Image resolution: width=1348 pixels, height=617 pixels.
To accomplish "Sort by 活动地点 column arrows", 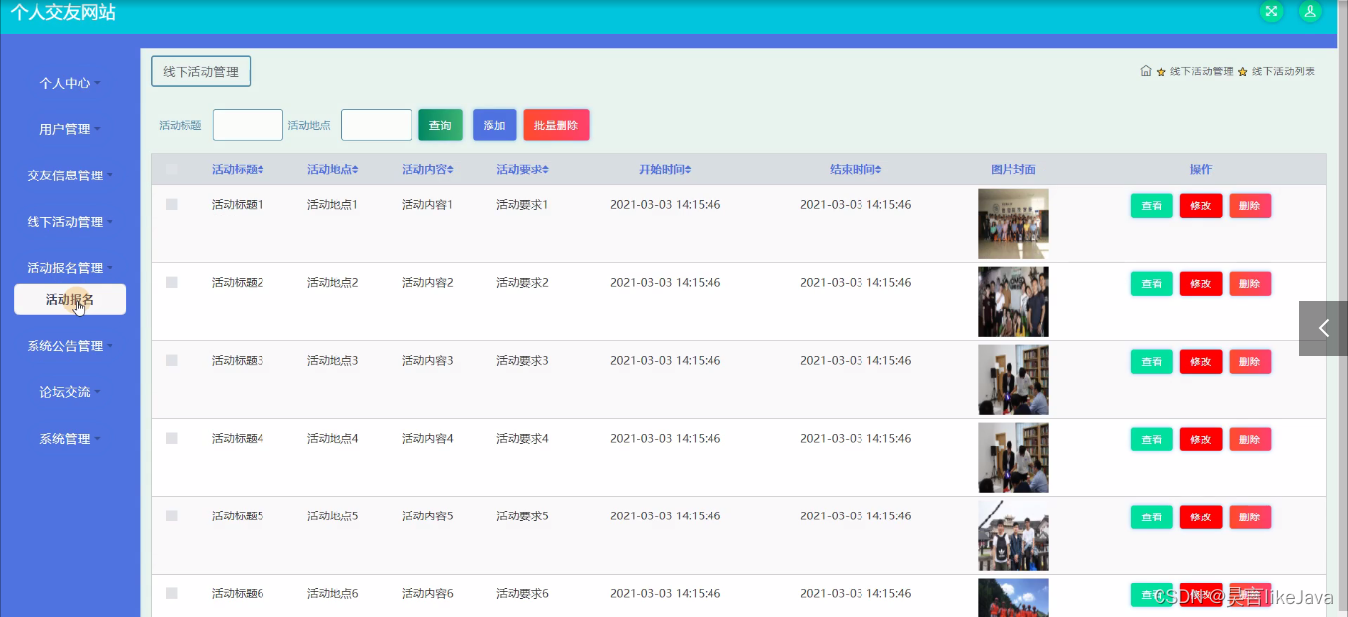I will tap(356, 170).
